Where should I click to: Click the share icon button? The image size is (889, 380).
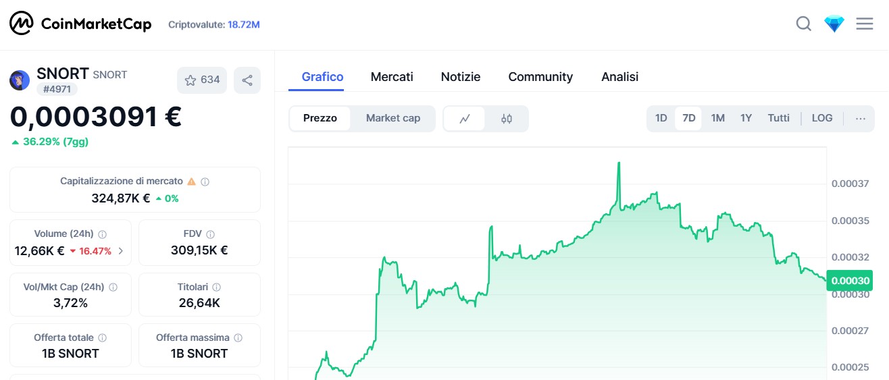tap(247, 80)
